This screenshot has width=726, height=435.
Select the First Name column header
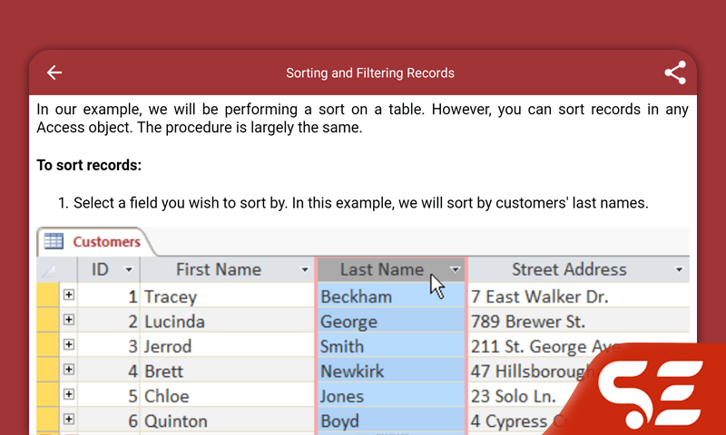pyautogui.click(x=227, y=269)
